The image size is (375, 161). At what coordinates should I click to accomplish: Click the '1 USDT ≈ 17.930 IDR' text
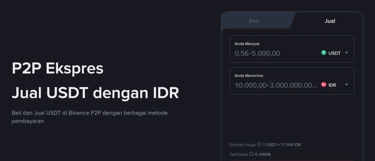[x=282, y=145]
